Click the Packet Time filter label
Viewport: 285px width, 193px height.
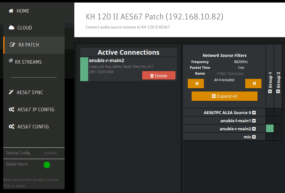tap(200, 68)
